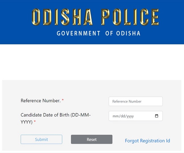The image size is (184, 153).
Task: Click red asterisk beside Reference Number label
Action: click(63, 101)
